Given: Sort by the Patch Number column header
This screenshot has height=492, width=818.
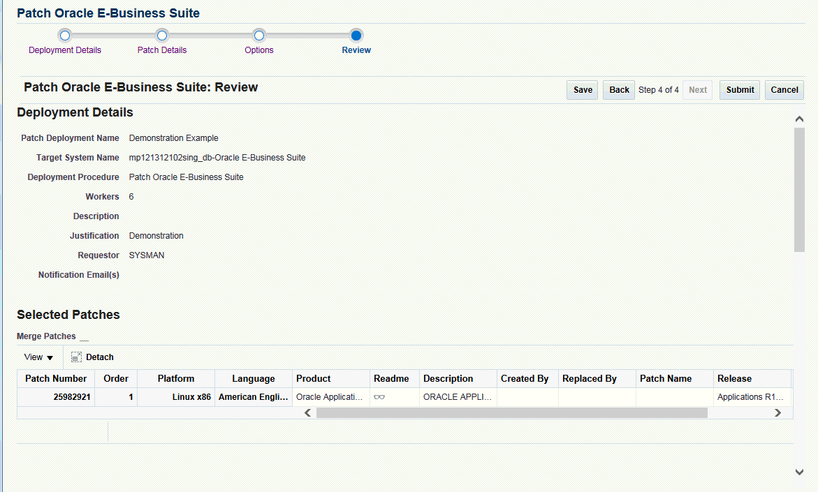Looking at the screenshot, I should point(56,378).
